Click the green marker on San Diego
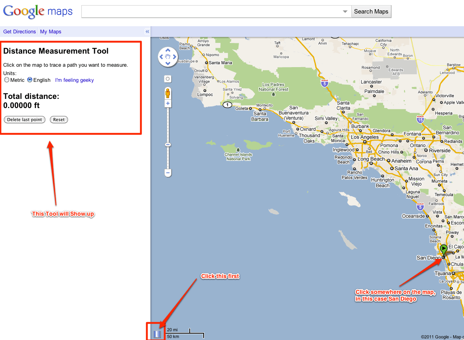 tap(443, 250)
